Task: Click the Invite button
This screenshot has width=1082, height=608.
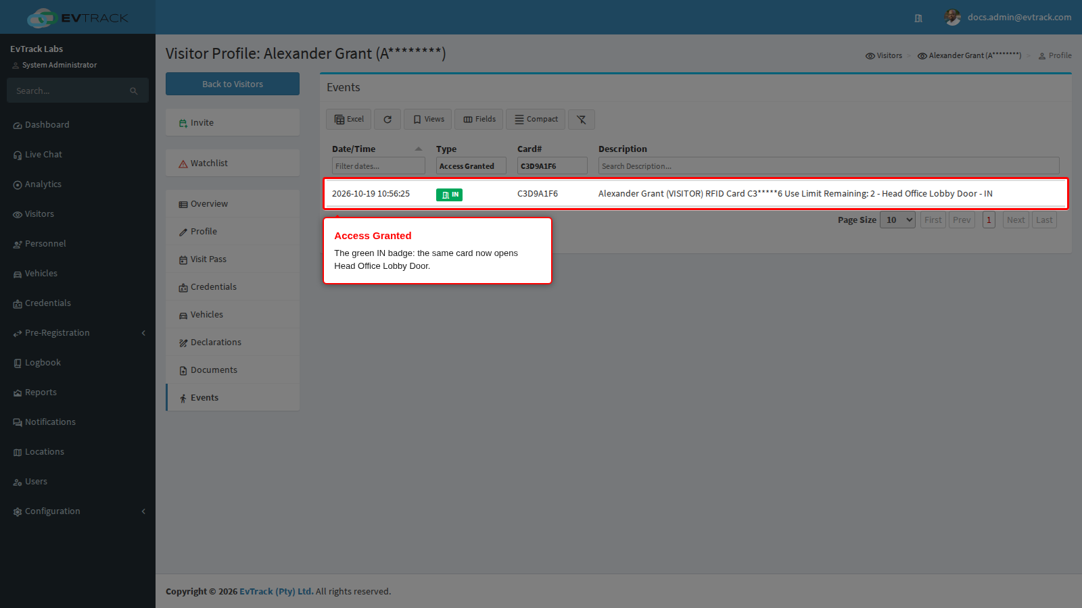Action: (233, 123)
